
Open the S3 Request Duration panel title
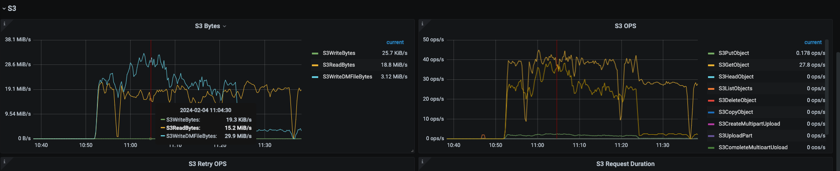pos(625,164)
